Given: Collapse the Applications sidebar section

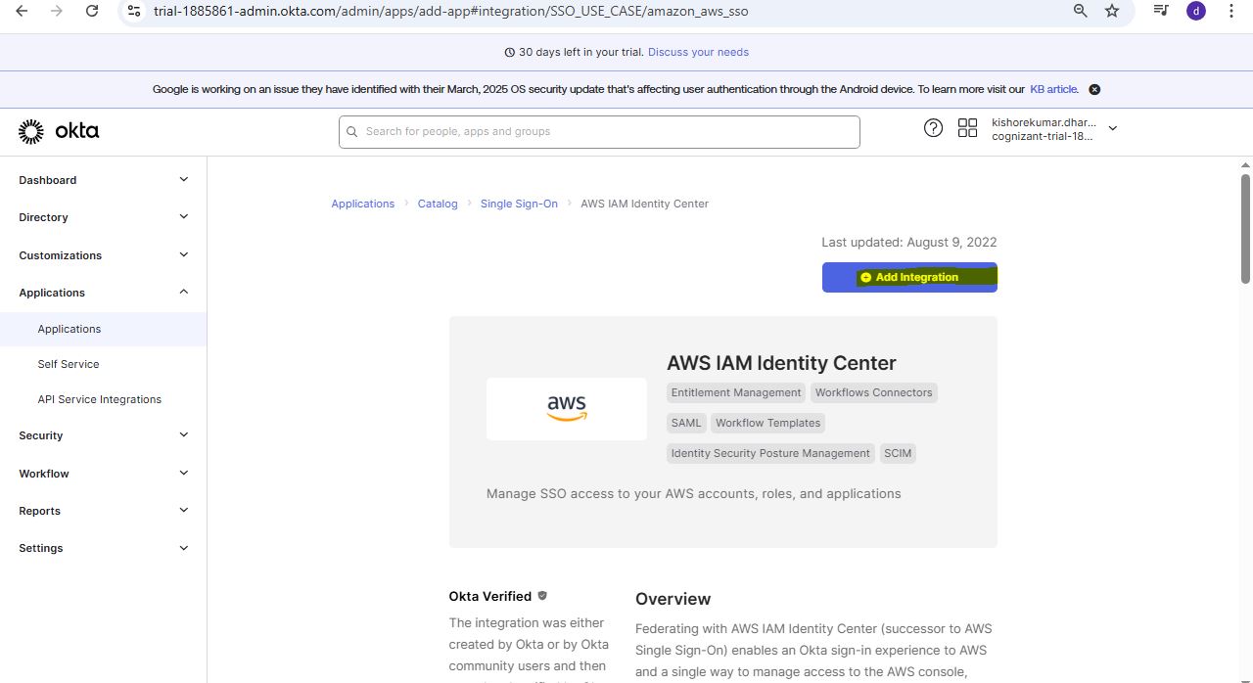Looking at the screenshot, I should point(183,293).
